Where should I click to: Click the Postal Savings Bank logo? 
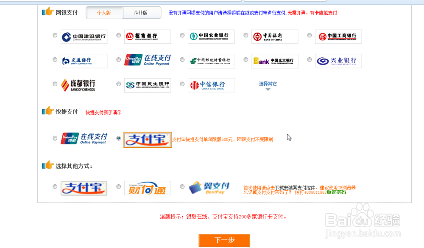pos(211,61)
